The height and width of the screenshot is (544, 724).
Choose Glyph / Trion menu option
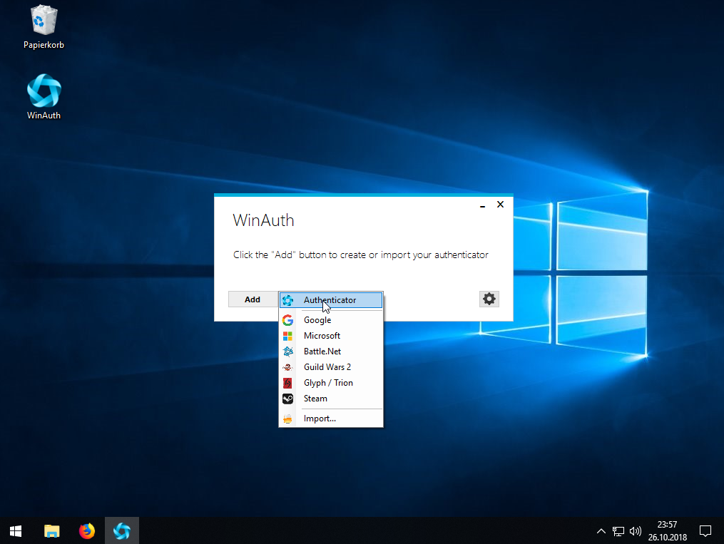[328, 383]
